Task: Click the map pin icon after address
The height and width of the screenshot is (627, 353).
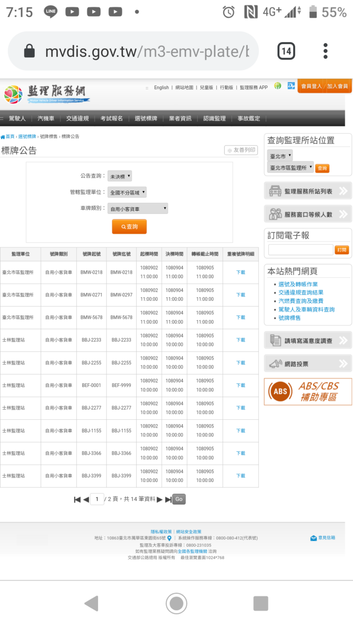Action: tap(170, 538)
